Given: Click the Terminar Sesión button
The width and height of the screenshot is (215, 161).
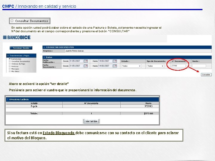Looking at the screenshot, I should click(21, 48).
